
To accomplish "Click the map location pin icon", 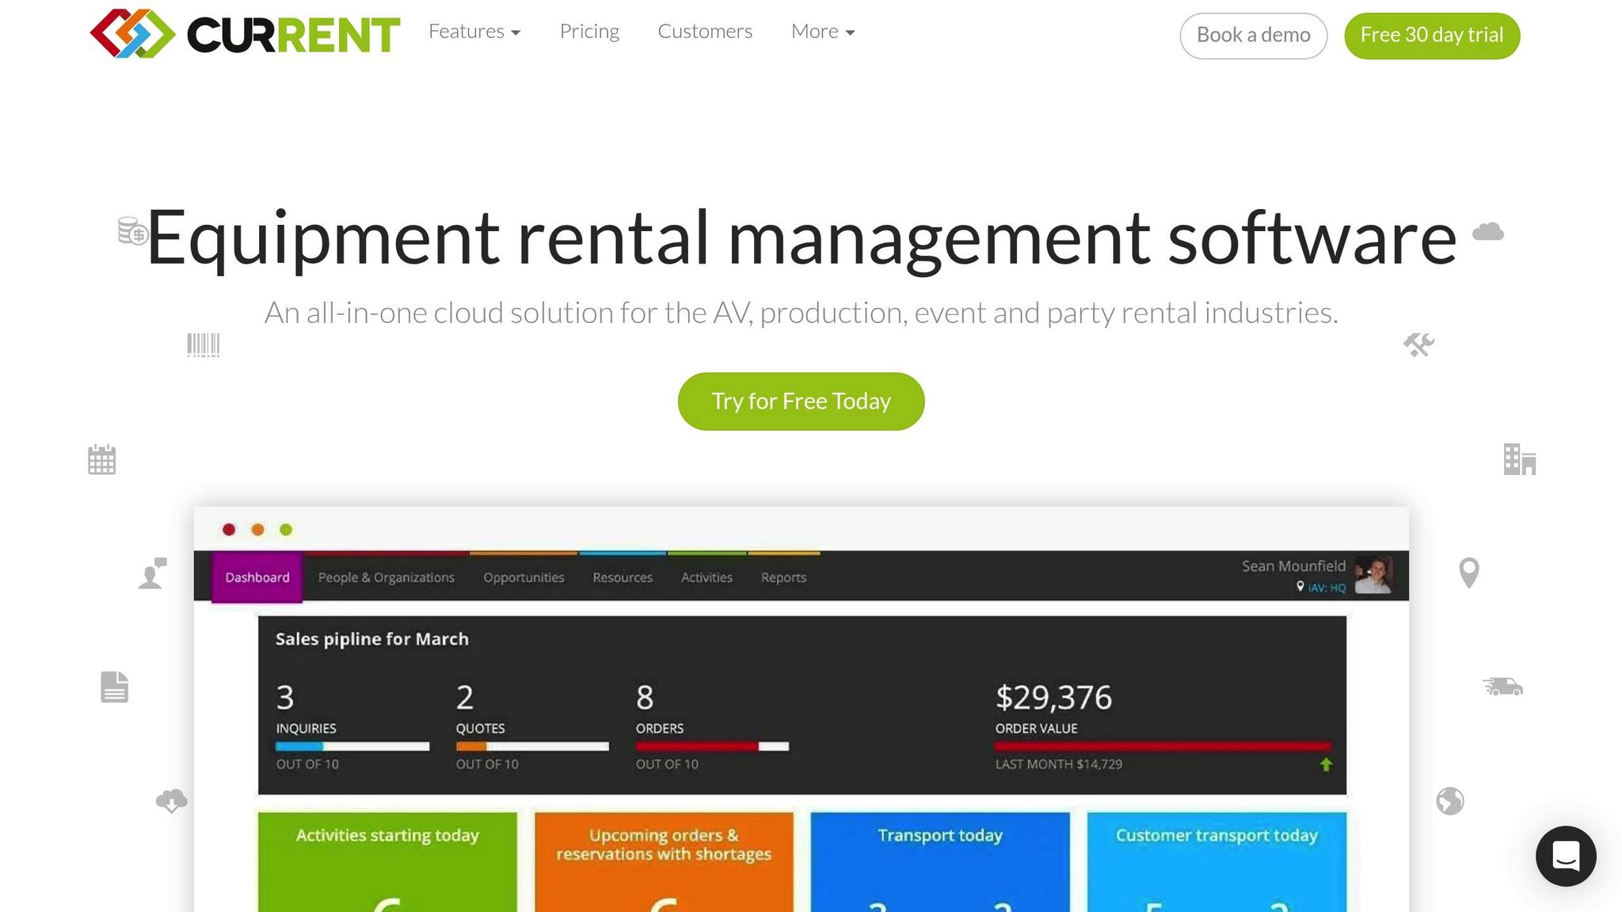I will coord(1469,573).
